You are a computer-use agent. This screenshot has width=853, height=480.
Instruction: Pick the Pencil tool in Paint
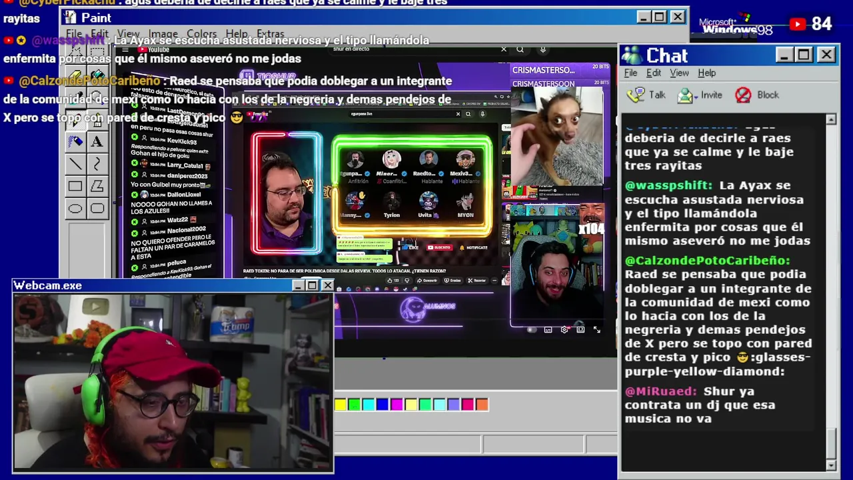(x=75, y=120)
